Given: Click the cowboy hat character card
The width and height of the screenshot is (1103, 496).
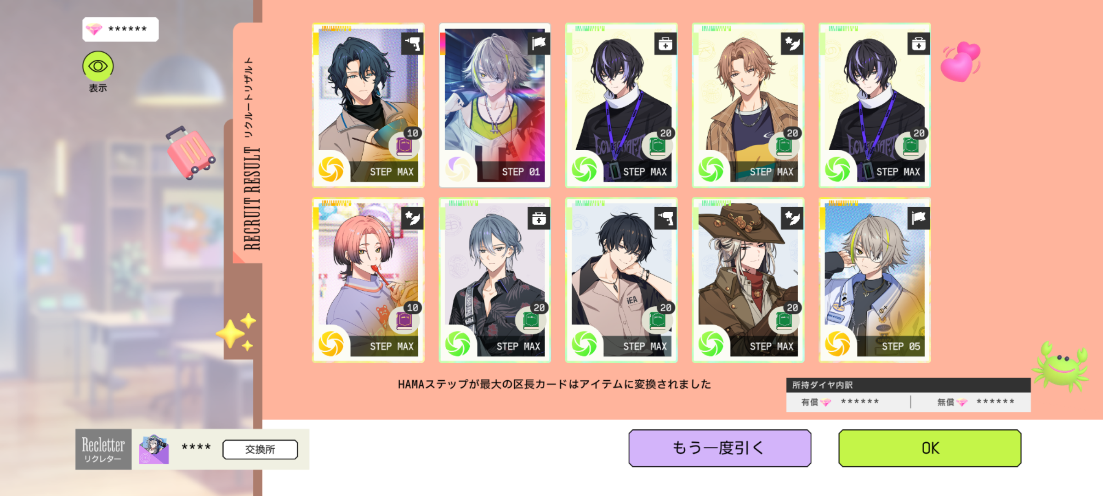Looking at the screenshot, I should click(x=748, y=280).
